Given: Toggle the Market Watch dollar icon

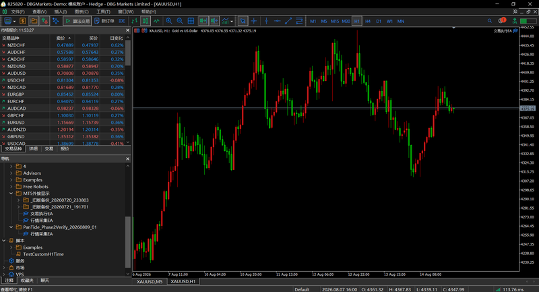Looking at the screenshot, I should coord(23,21).
